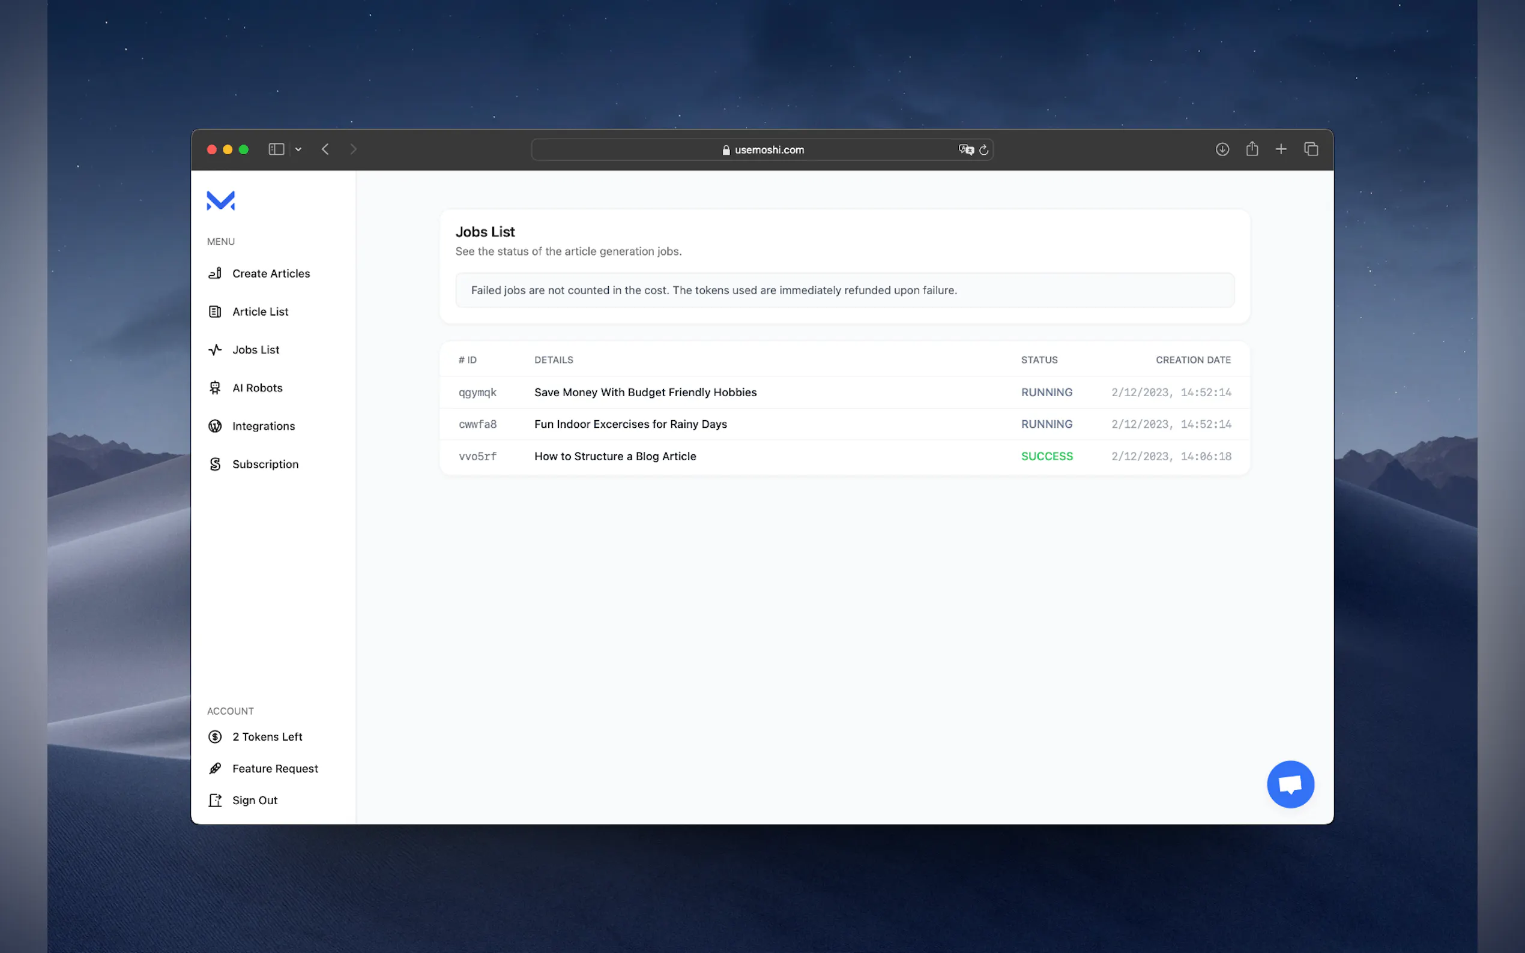Screen dimensions: 1525x953
Task: Open the Feature Request link
Action: coord(274,768)
